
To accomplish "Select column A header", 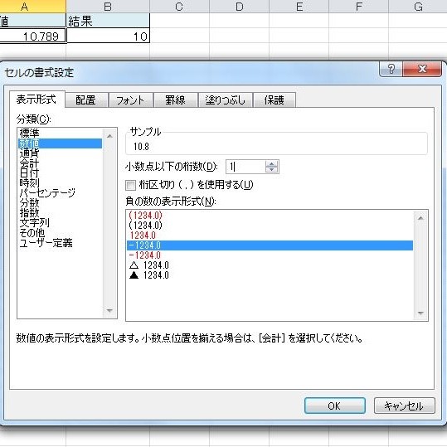I will click(x=33, y=7).
